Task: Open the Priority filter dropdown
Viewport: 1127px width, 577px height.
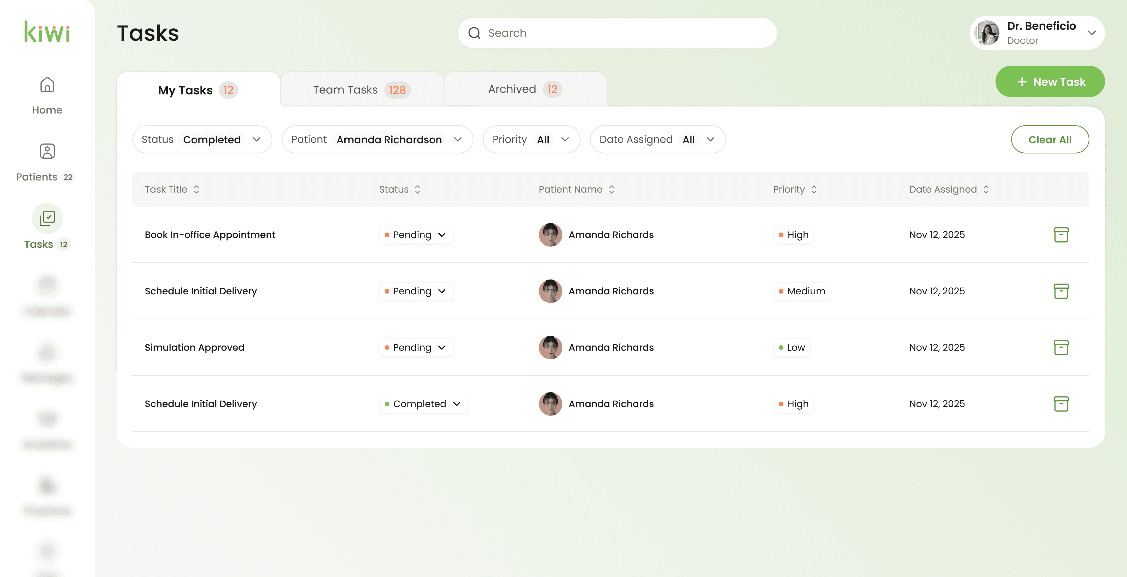Action: (531, 139)
